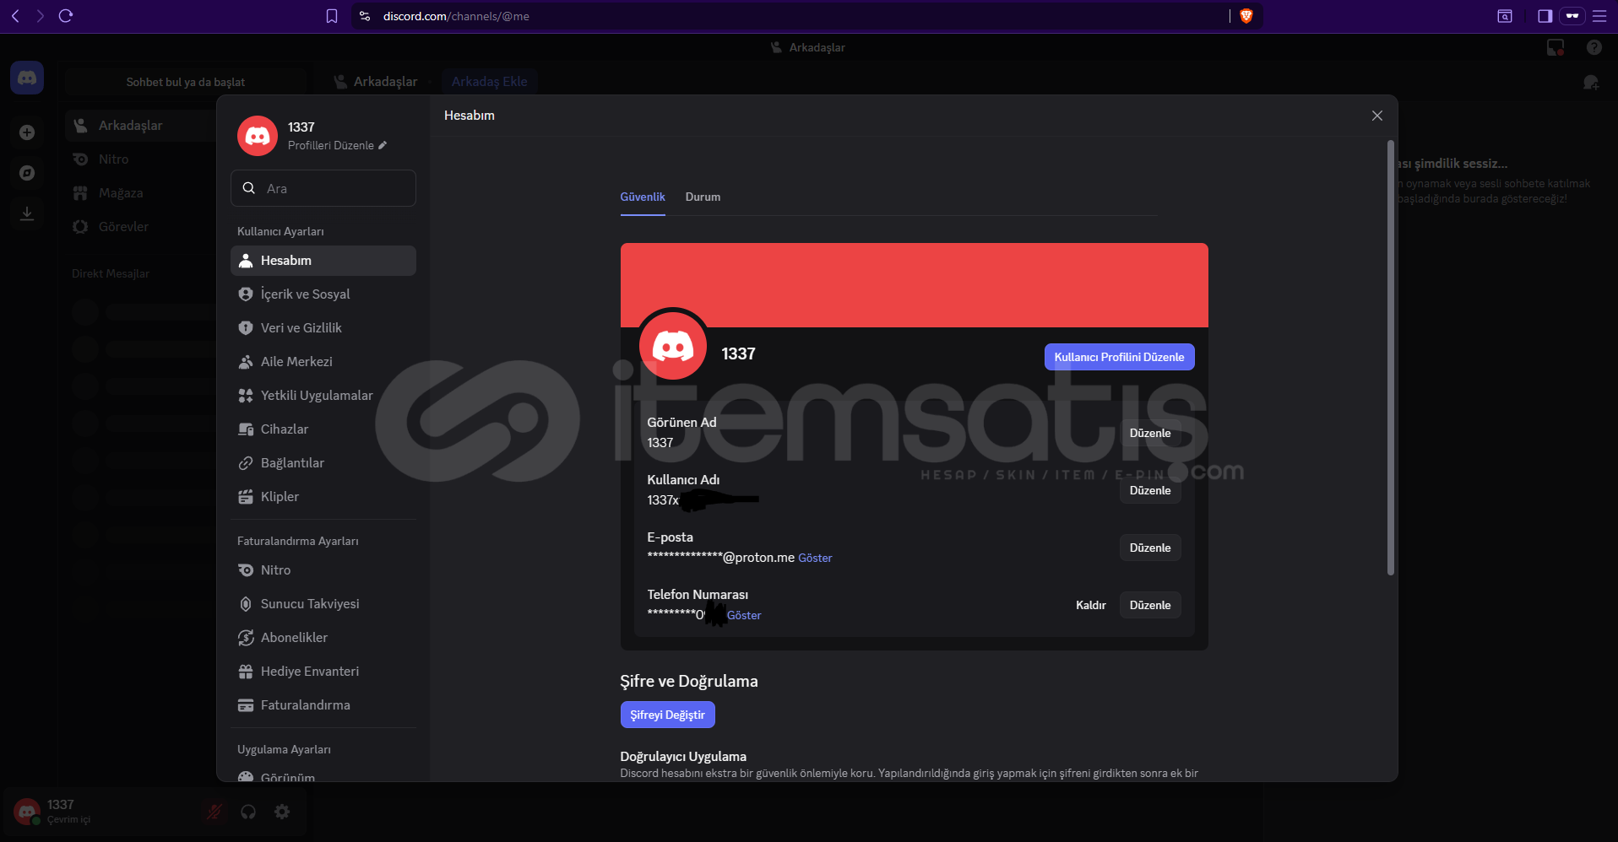The height and width of the screenshot is (842, 1618).
Task: Click Arkadaş Ekle in the top bar
Action: tap(489, 82)
